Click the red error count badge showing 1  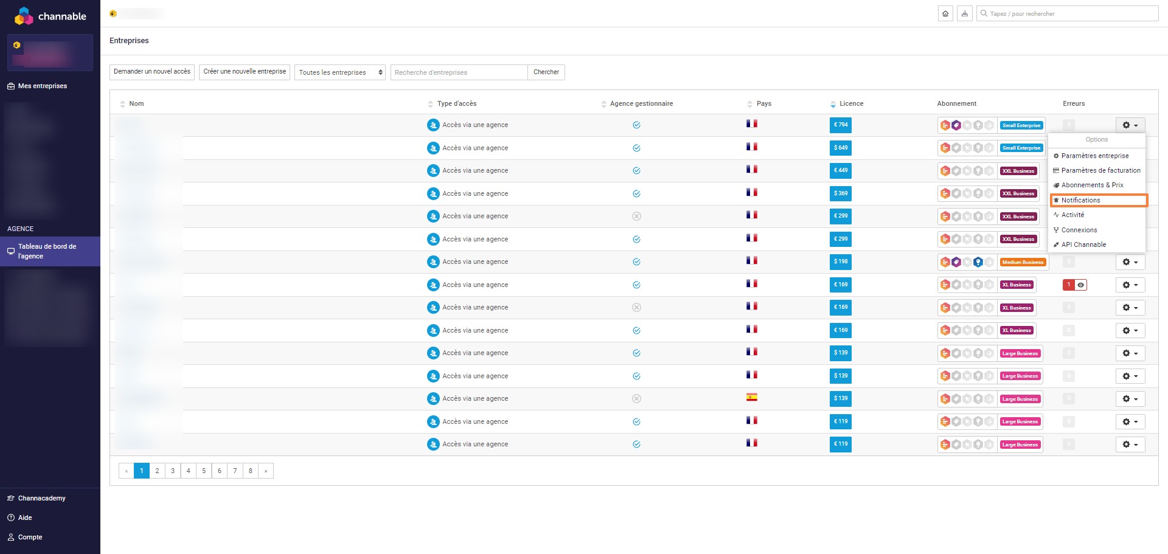1069,285
